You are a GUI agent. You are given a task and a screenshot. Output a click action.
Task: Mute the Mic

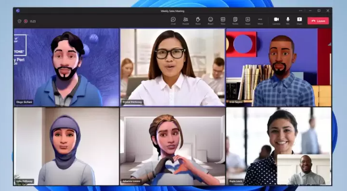pos(287,21)
